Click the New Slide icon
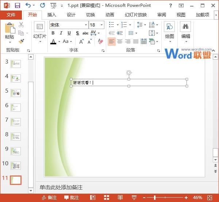 tap(39, 27)
